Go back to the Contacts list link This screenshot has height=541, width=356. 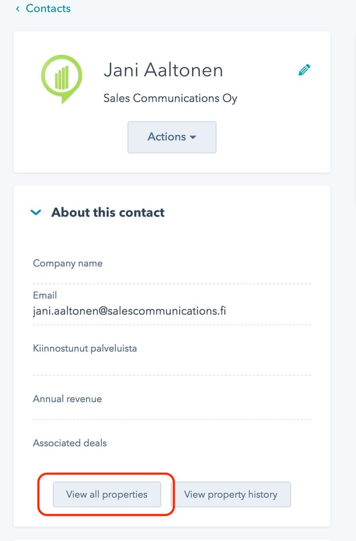(48, 8)
